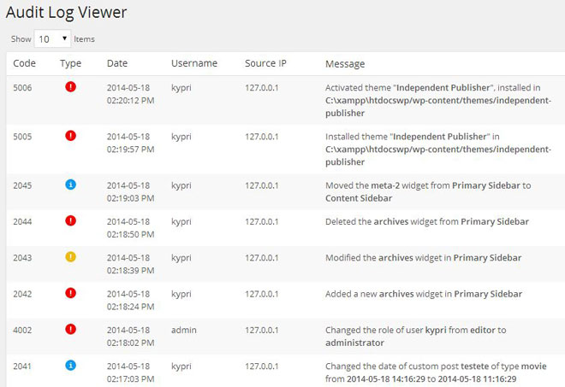The image size is (565, 387).
Task: Click the red critical icon for code 5005
Action: (x=70, y=136)
